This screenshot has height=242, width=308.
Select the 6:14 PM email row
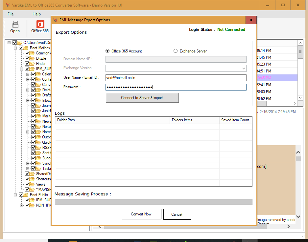277,50
